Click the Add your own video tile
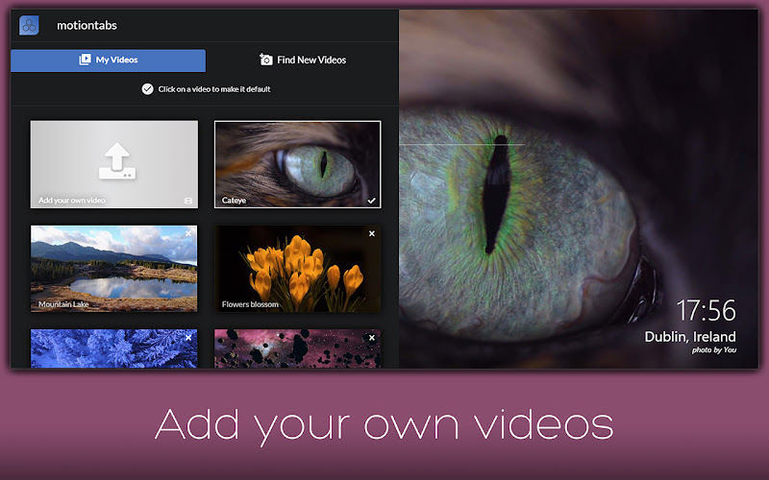 point(113,164)
